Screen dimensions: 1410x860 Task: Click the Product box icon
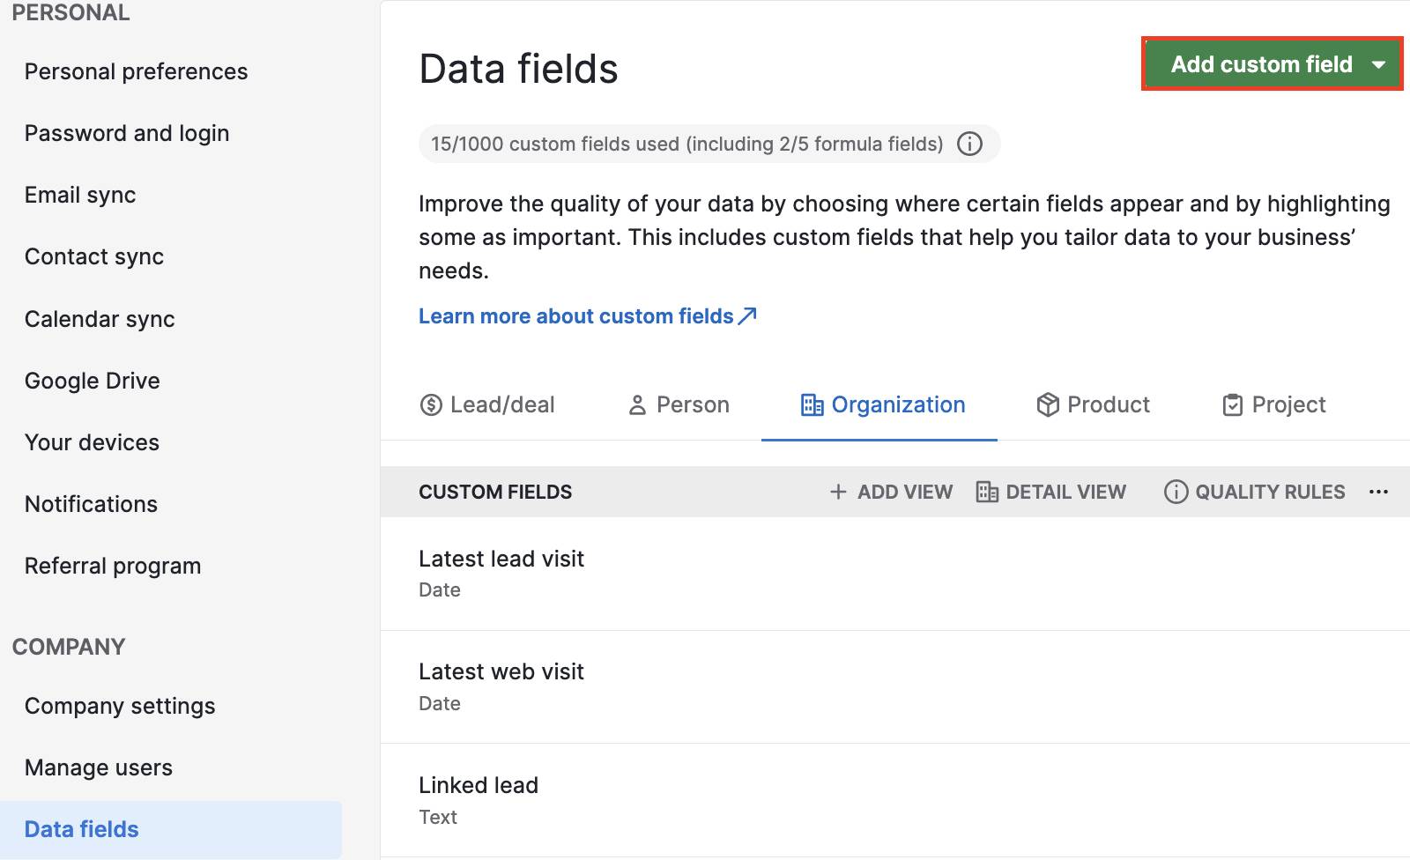[x=1048, y=404]
